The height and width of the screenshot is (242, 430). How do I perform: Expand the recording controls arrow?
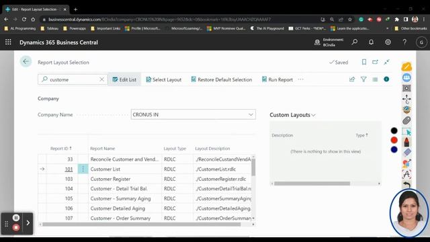coord(28,223)
